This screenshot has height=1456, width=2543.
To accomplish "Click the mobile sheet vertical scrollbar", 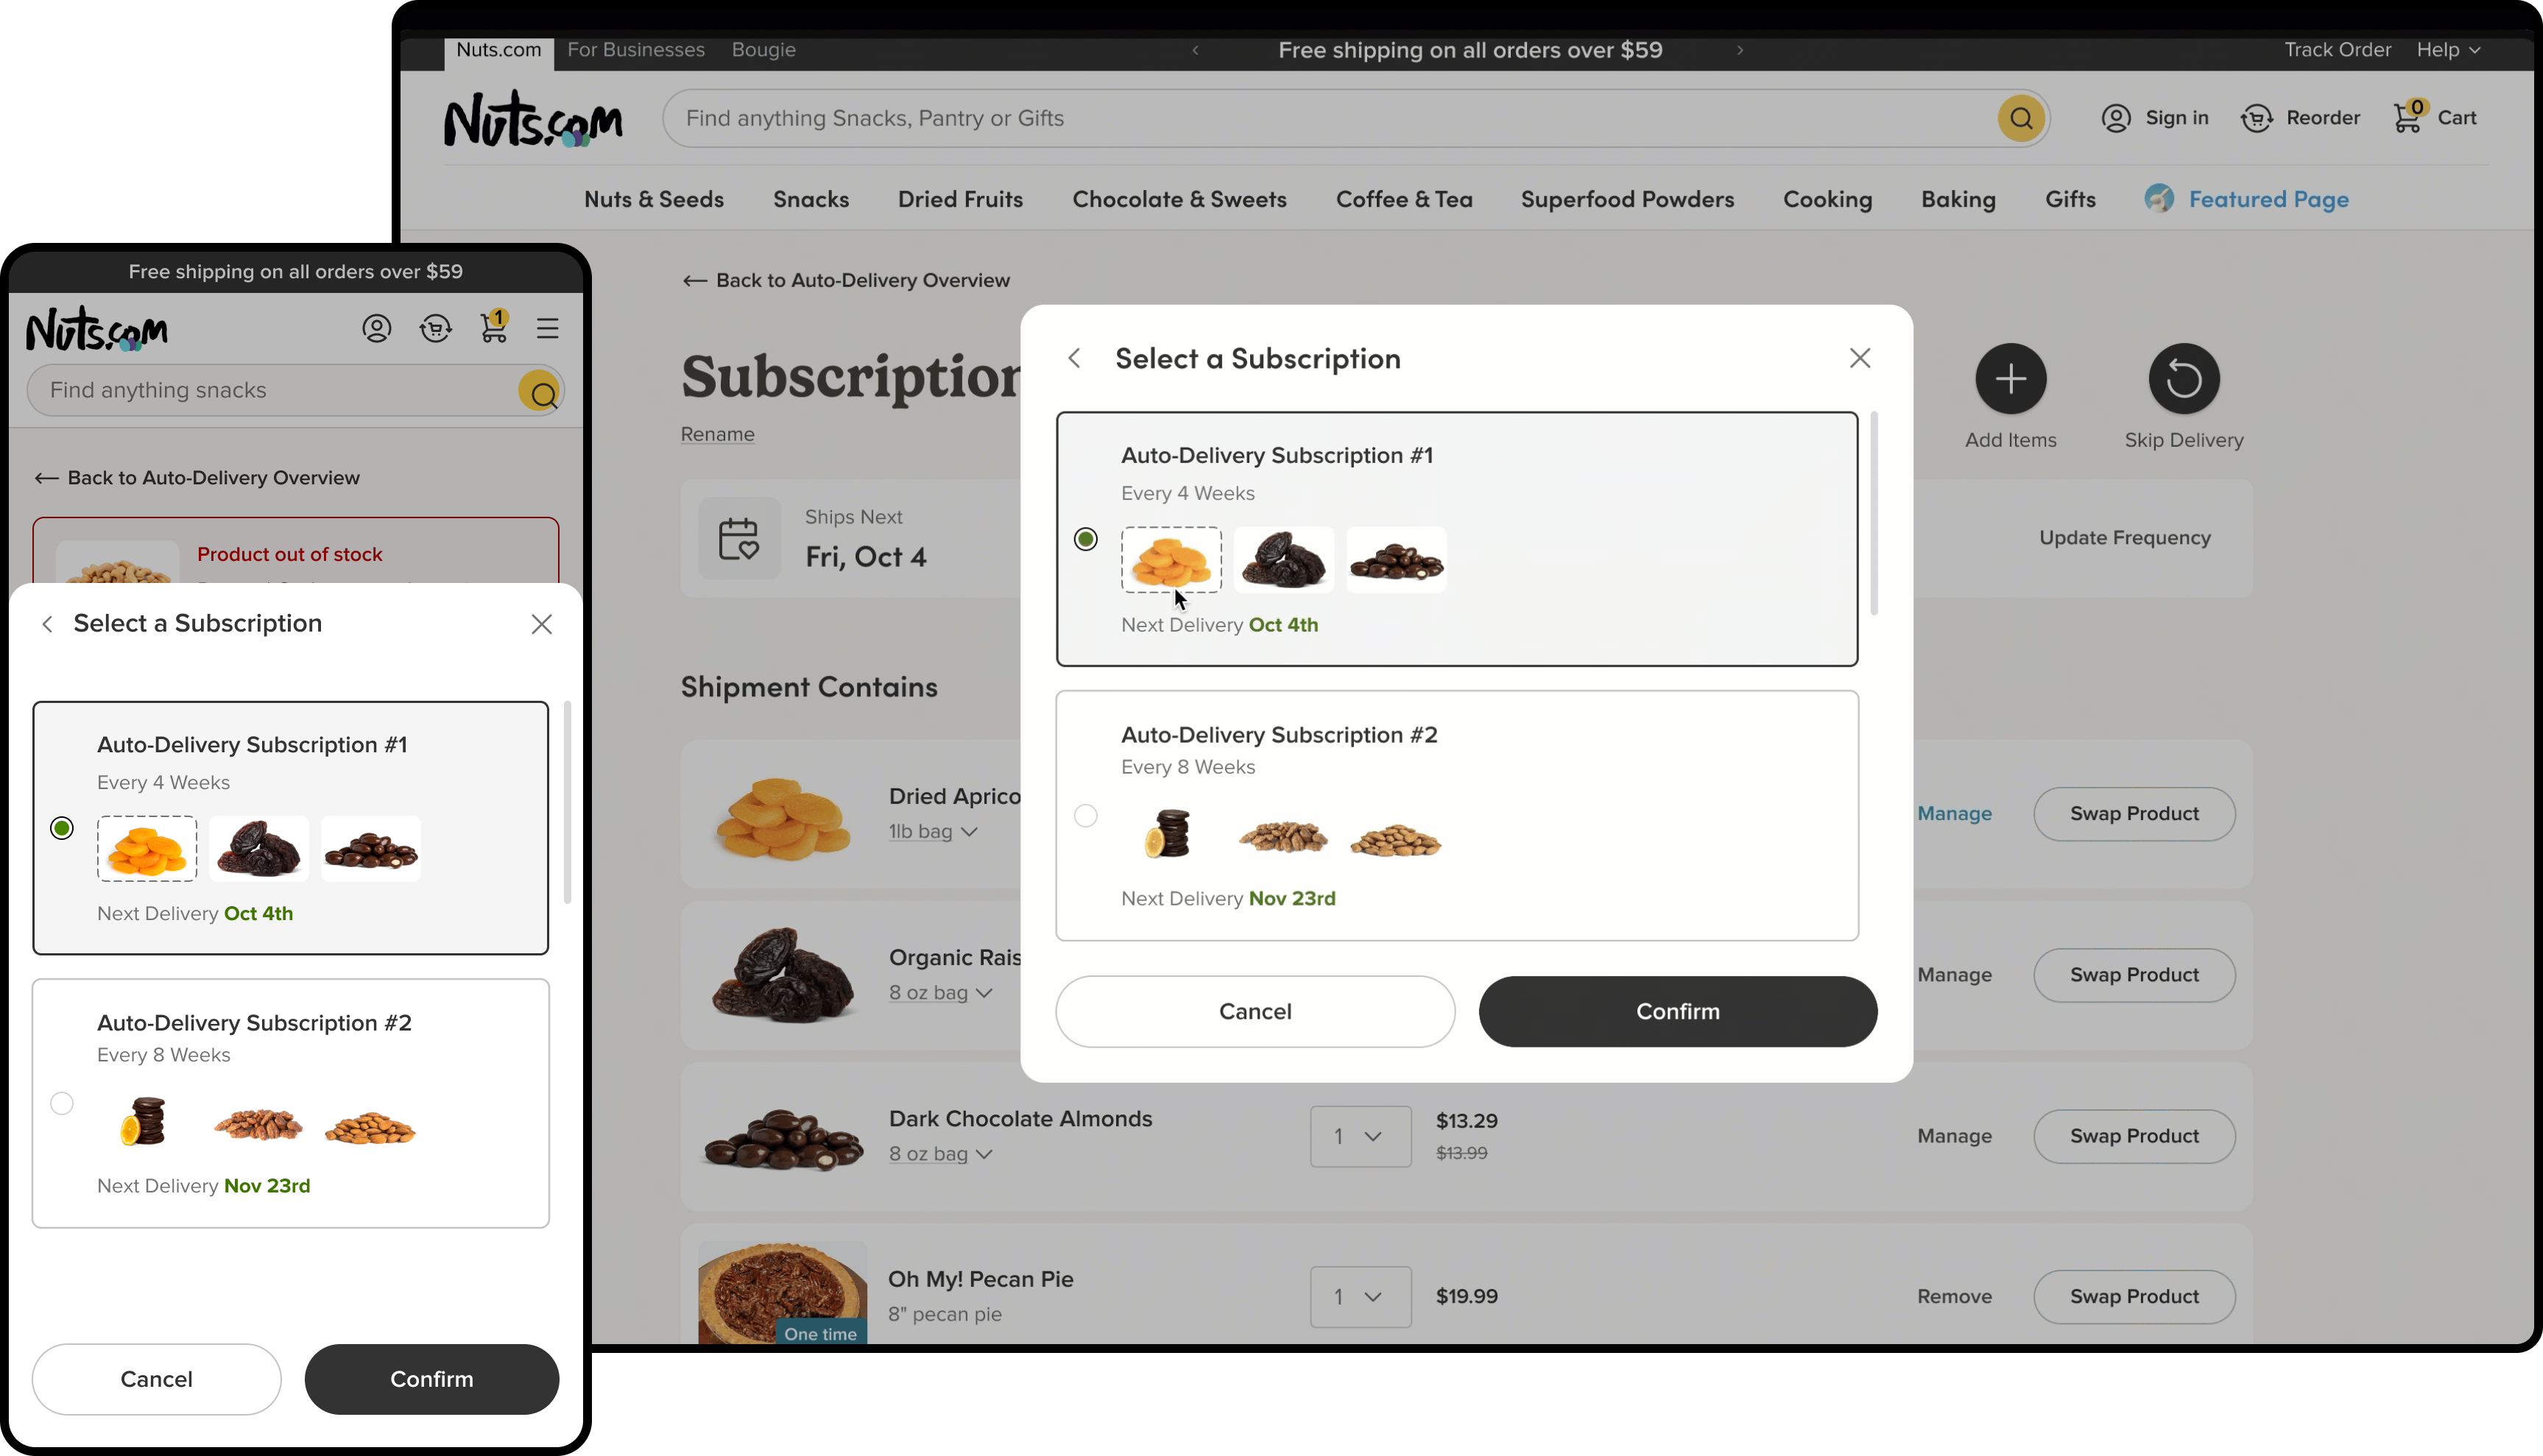I will pos(567,803).
